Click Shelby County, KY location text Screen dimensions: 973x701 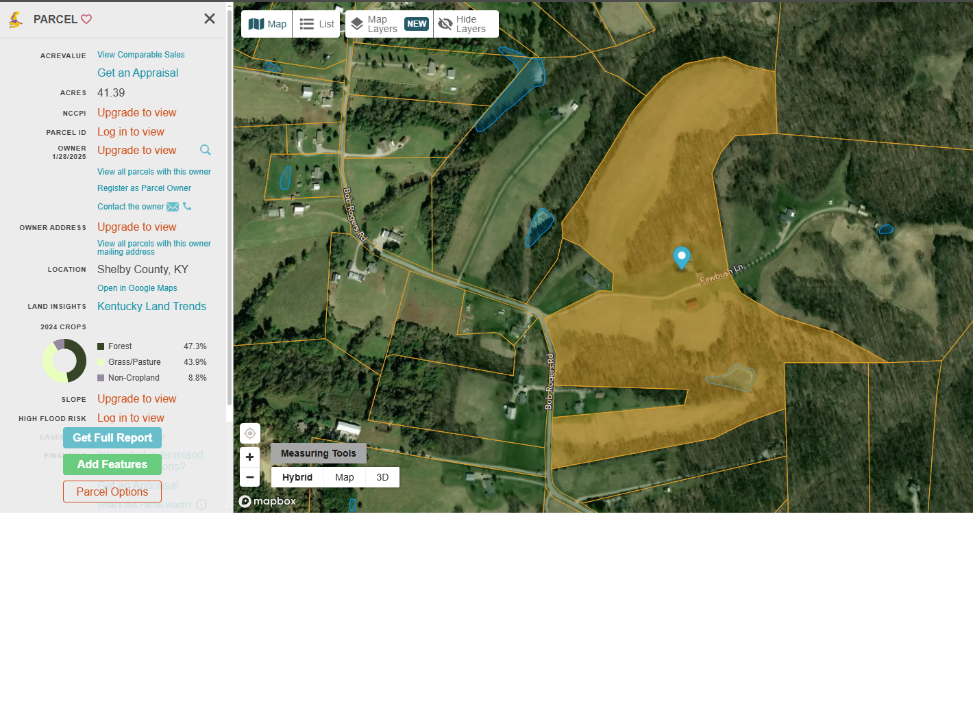[143, 269]
